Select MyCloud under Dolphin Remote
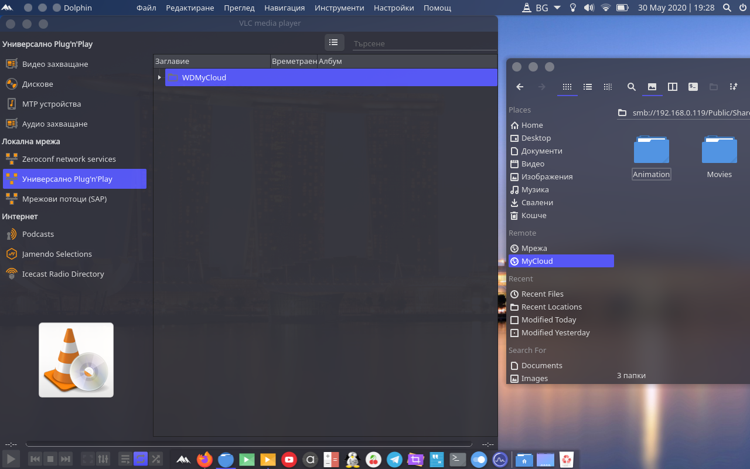Viewport: 750px width, 469px height. (x=561, y=261)
